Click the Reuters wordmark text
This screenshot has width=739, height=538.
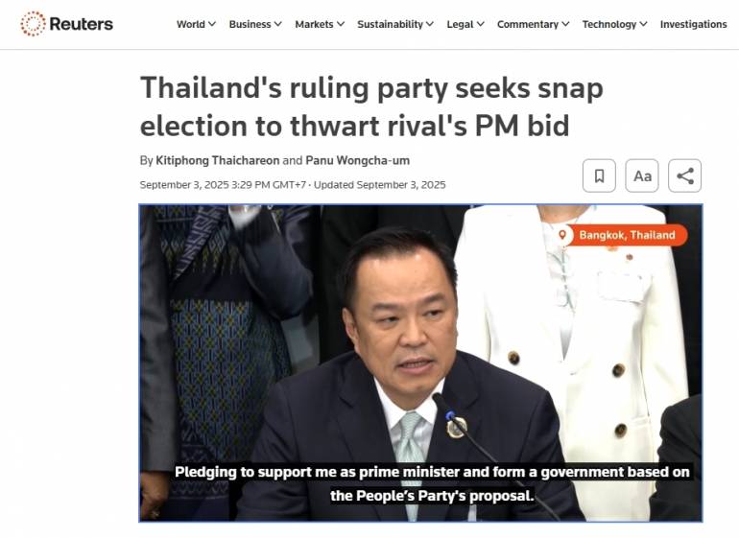tap(81, 24)
